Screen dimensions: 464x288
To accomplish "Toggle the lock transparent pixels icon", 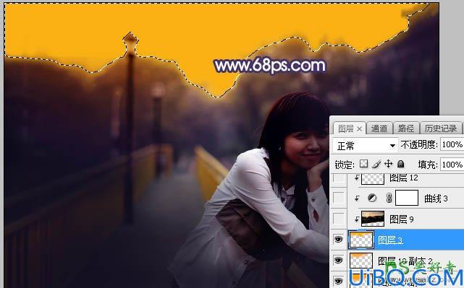I will point(363,164).
